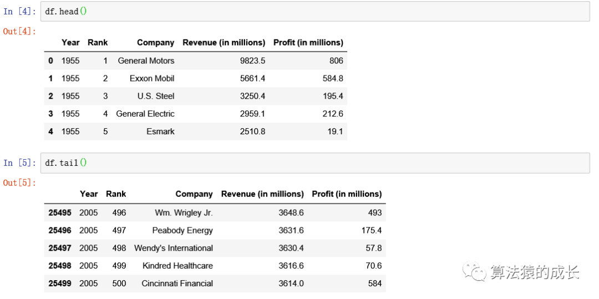This screenshot has width=599, height=299.
Task: Click the revenue value 2959.1
Action: (x=252, y=113)
